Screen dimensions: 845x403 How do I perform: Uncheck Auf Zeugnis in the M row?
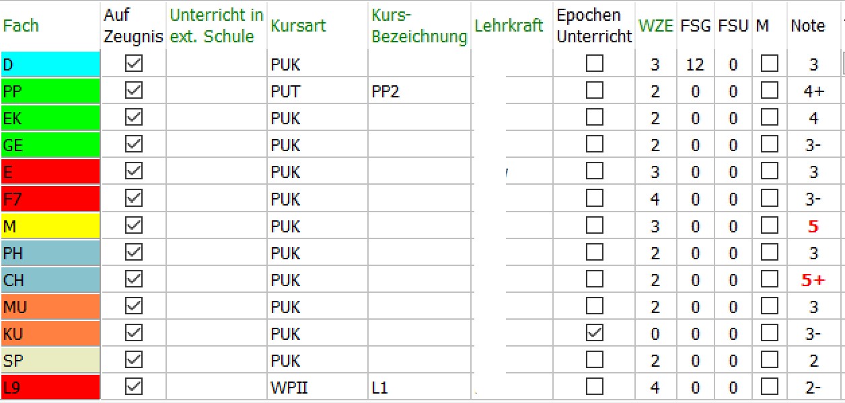pyautogui.click(x=134, y=226)
